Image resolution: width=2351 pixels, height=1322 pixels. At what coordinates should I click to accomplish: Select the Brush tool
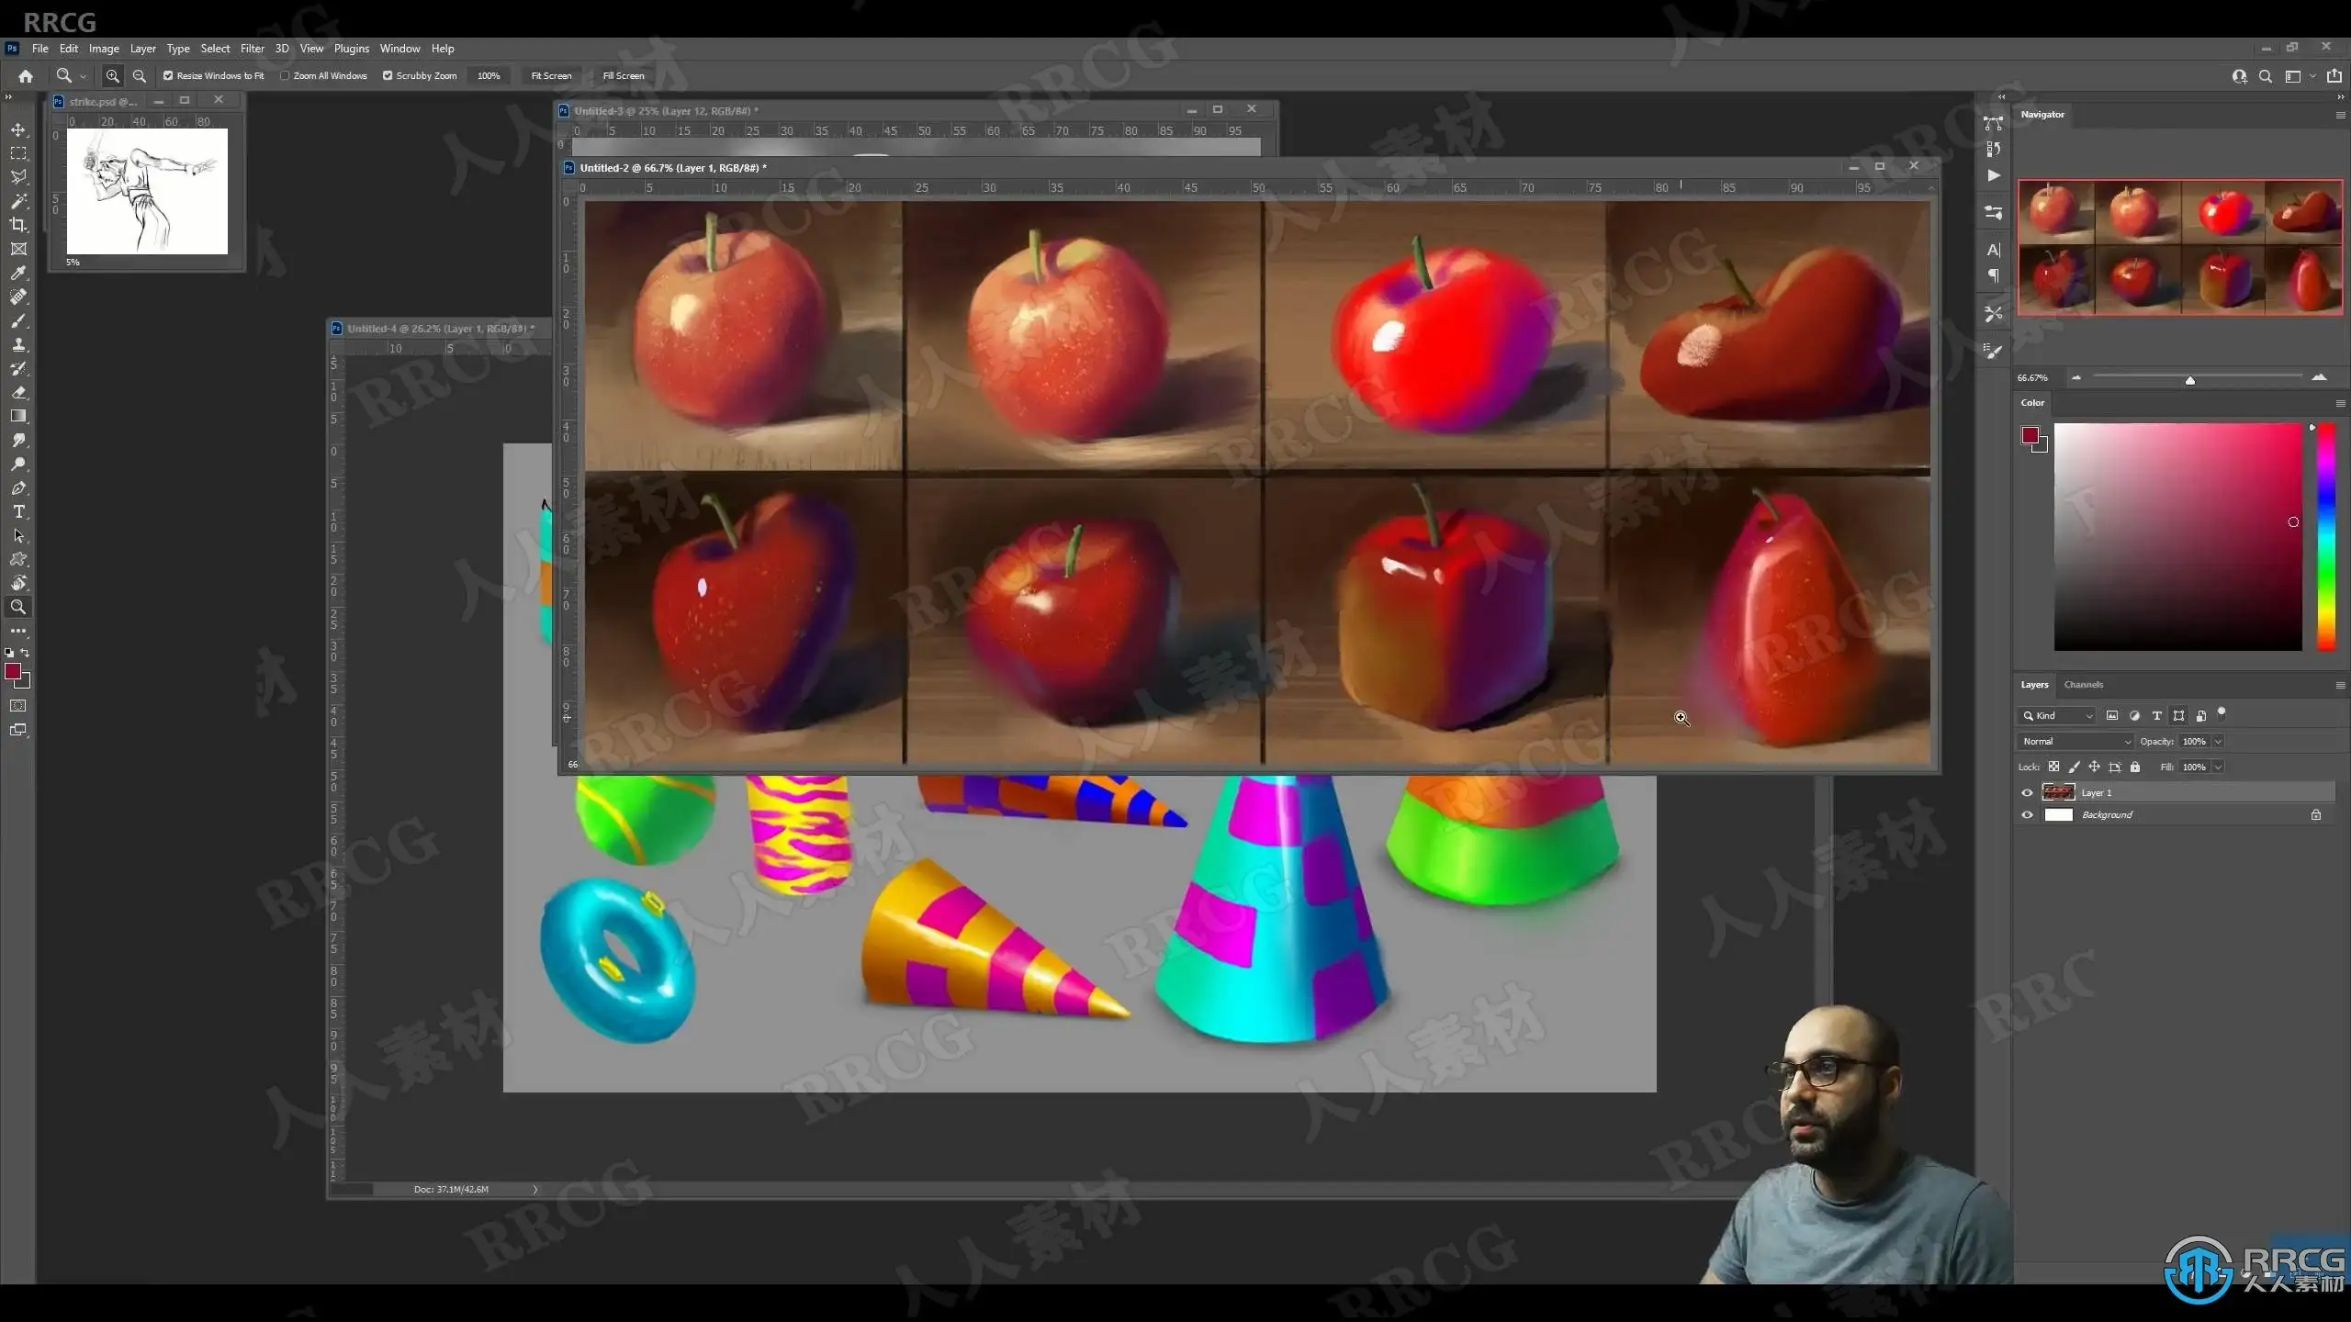[x=18, y=320]
